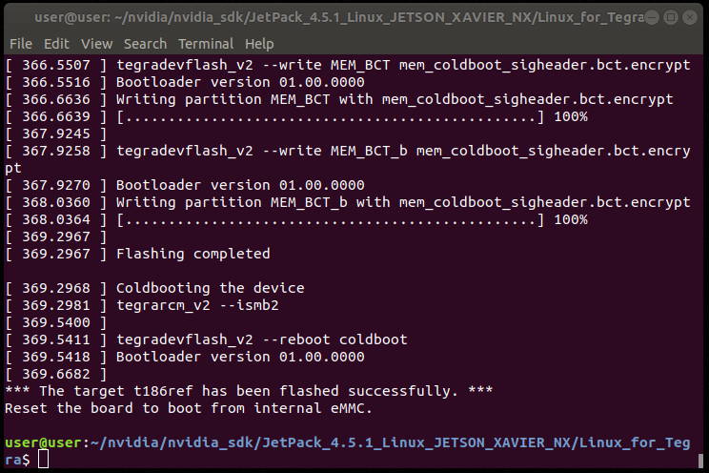Click the 'Reset the board to boot' line
The height and width of the screenshot is (473, 709).
(189, 408)
